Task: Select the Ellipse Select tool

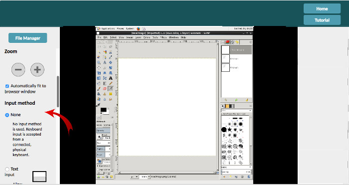Action: point(105,46)
